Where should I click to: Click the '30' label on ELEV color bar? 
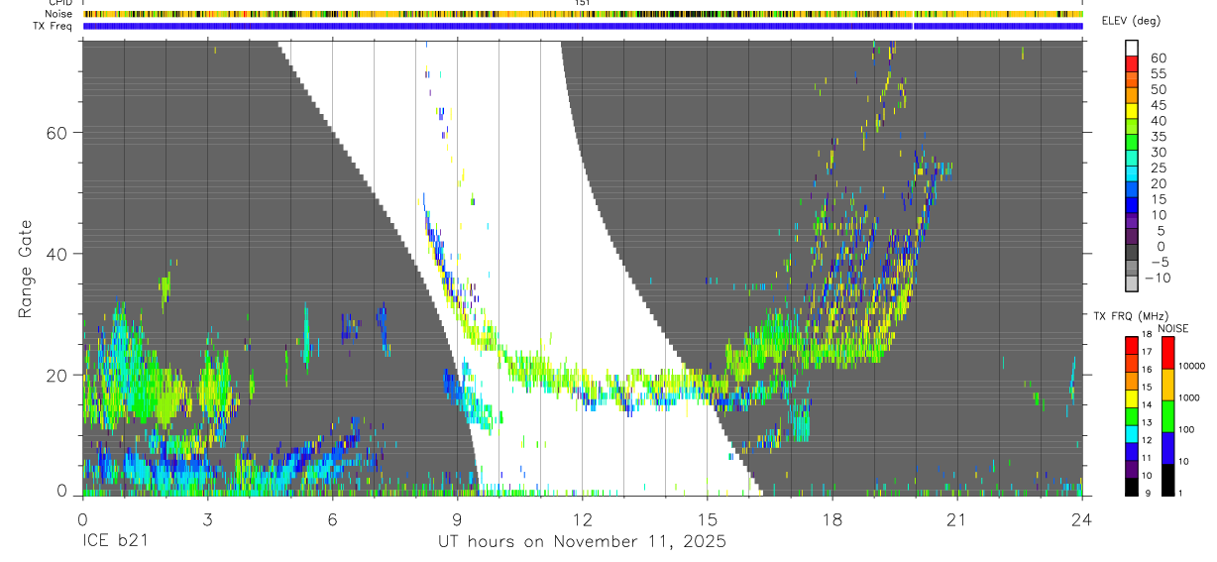pos(1159,153)
